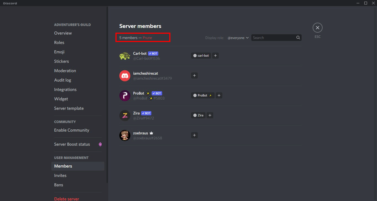Click the Server Boost gem icon
377x201 pixels.
(x=100, y=144)
